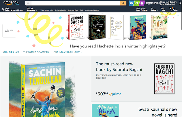Click the Hachette India logo tile

pyautogui.click(x=9, y=30)
